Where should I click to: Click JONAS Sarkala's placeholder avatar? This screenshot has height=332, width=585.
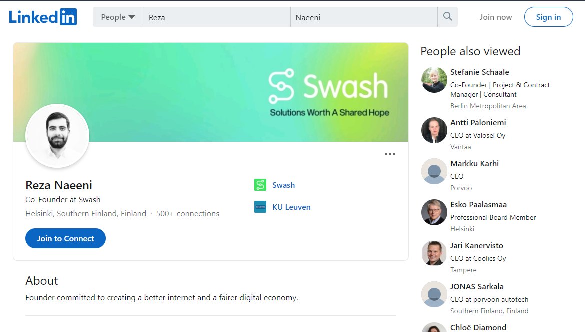click(434, 294)
